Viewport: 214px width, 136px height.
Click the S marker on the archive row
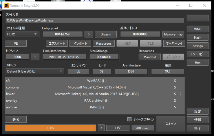tap(175, 107)
